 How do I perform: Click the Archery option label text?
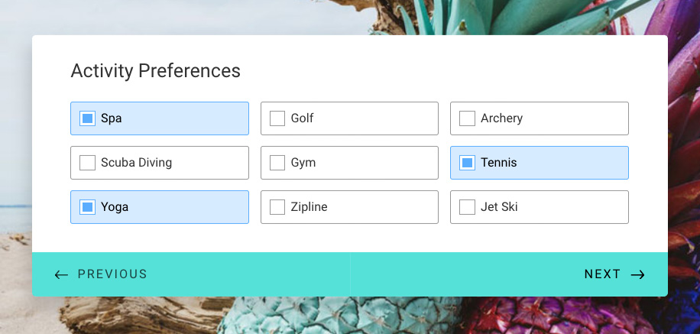502,118
